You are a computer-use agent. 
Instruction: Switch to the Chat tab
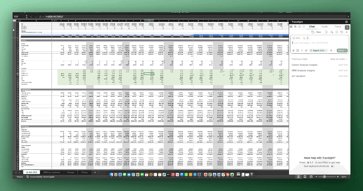[312, 27]
